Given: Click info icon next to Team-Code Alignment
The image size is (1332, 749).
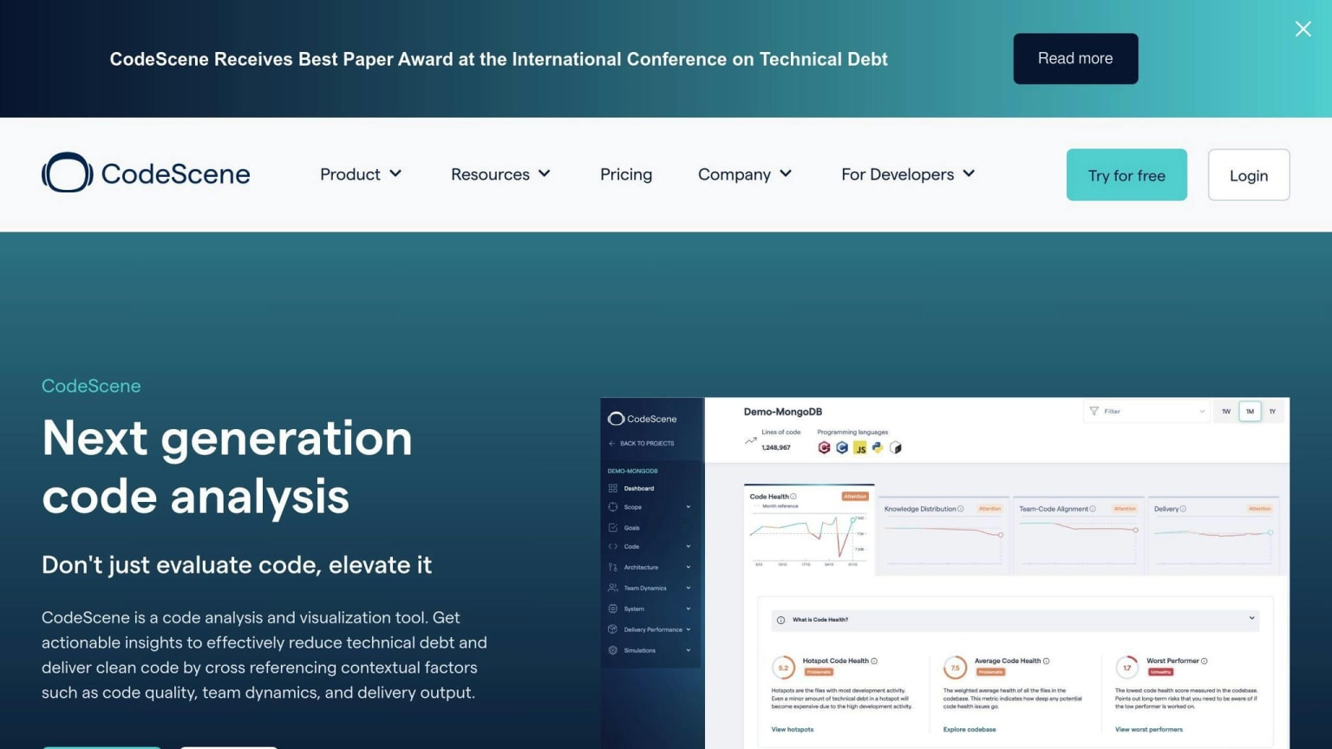Looking at the screenshot, I should (x=1093, y=509).
